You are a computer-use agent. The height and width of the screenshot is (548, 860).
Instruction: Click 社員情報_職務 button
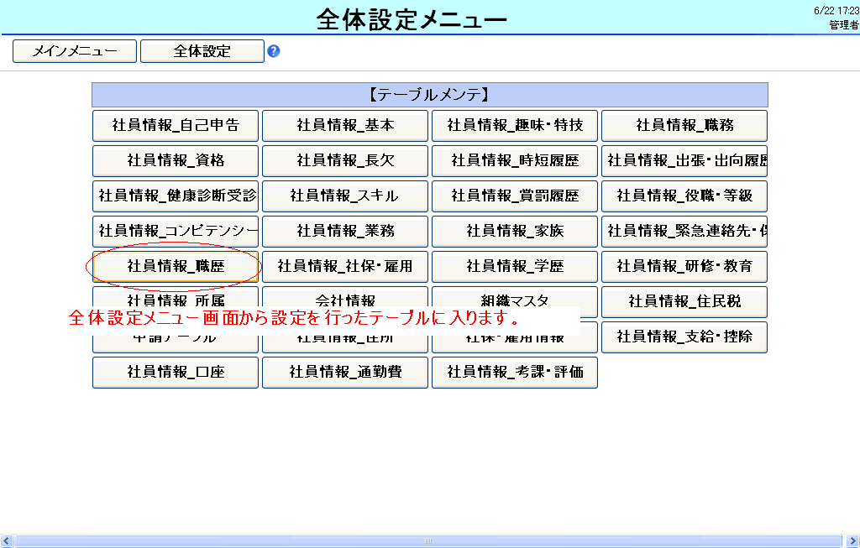point(684,126)
